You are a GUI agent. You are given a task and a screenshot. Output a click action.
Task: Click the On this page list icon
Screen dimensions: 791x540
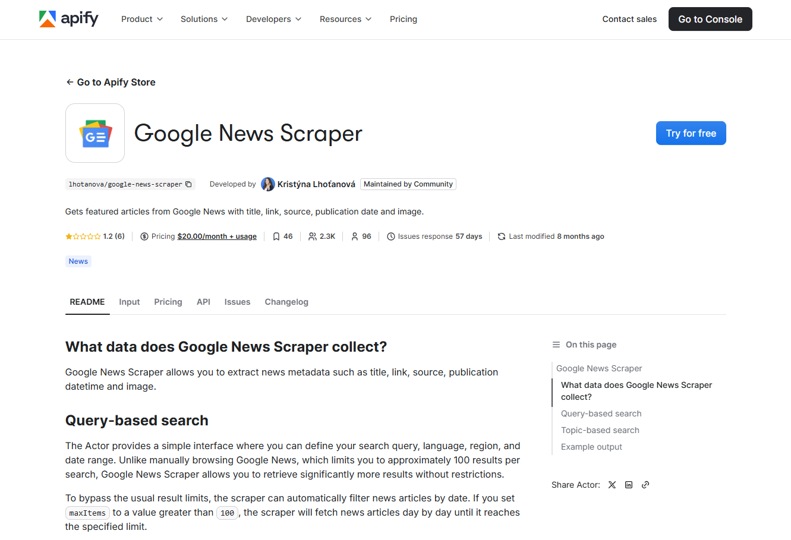(556, 344)
